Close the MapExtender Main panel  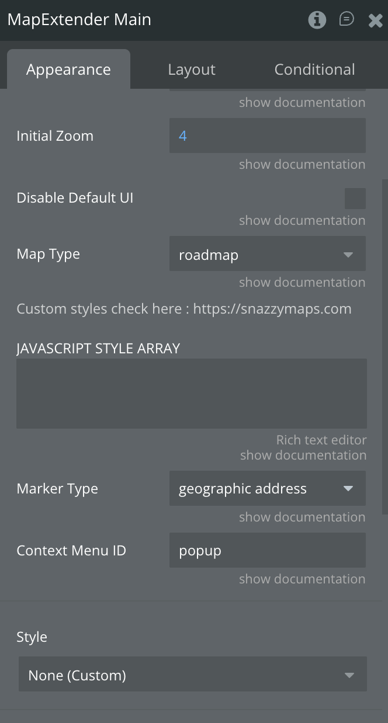pos(375,20)
